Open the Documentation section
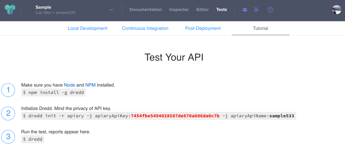345x151 pixels. tap(146, 10)
